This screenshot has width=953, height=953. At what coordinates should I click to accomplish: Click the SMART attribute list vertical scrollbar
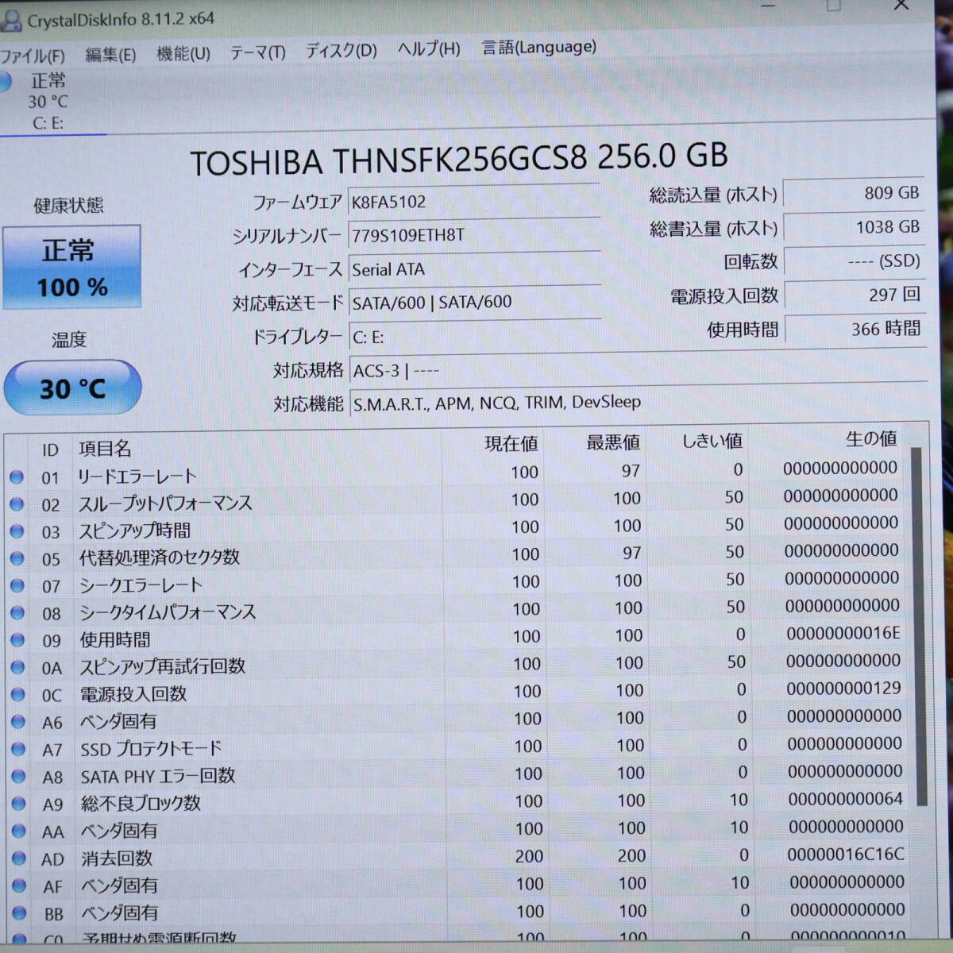coord(918,627)
